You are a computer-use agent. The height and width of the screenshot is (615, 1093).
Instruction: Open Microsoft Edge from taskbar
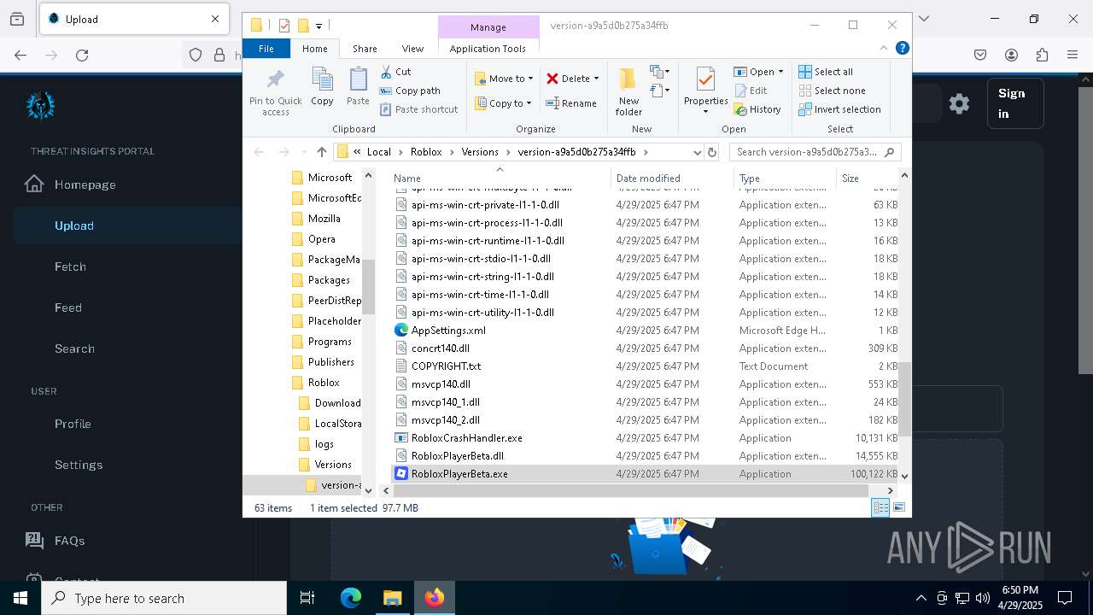pos(351,598)
